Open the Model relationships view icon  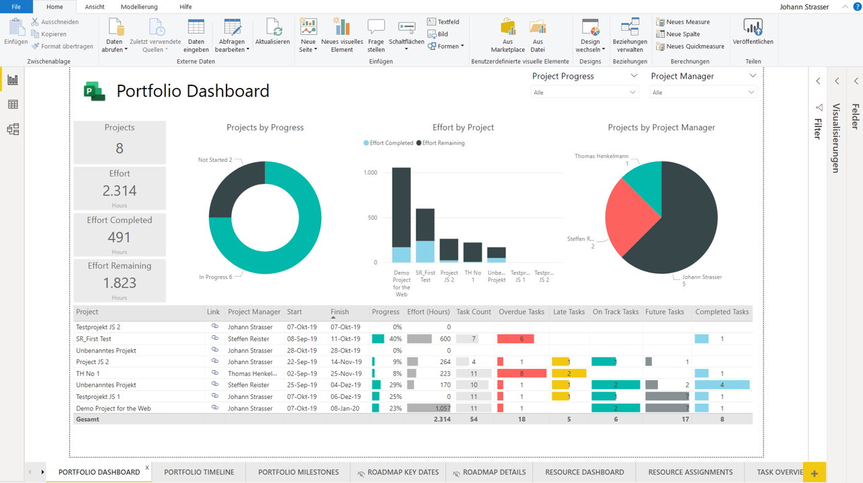pyautogui.click(x=13, y=130)
